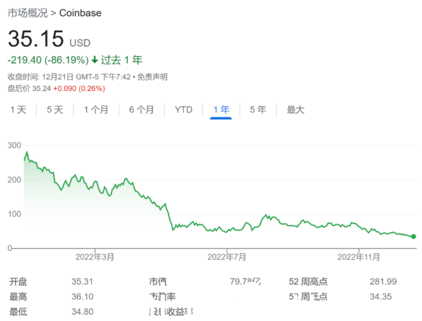Click the 52 周高点 value 281.99
Image resolution: width=422 pixels, height=321 pixels.
383,281
